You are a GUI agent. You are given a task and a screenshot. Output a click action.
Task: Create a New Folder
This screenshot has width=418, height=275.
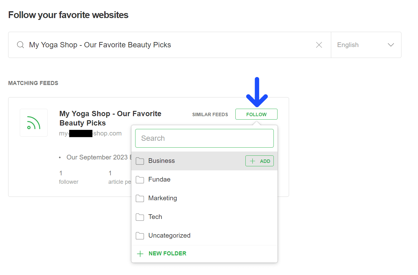167,254
